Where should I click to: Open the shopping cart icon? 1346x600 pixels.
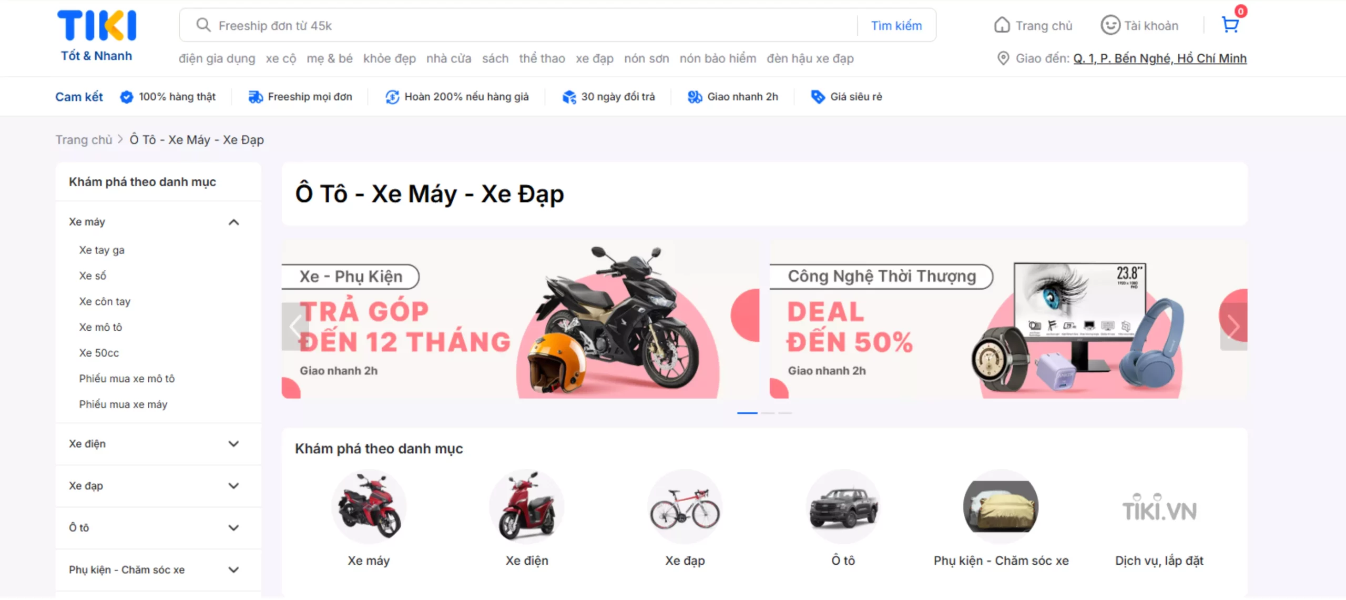pos(1230,25)
